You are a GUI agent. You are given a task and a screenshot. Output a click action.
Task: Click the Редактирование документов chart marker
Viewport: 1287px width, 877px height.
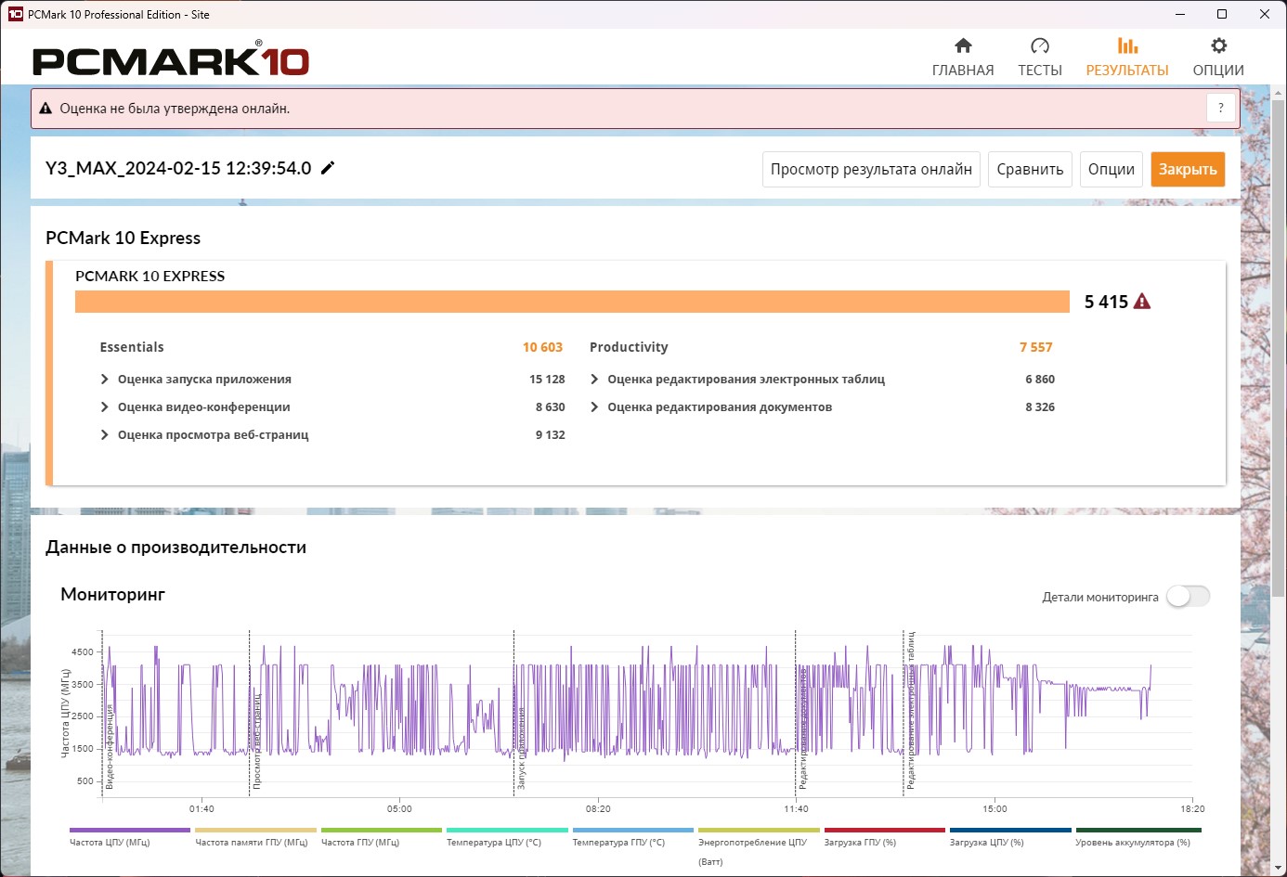(x=803, y=731)
